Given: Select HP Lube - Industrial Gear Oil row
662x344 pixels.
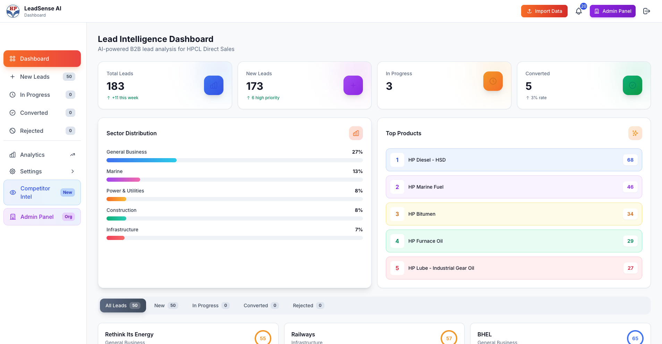Looking at the screenshot, I should click(x=514, y=268).
